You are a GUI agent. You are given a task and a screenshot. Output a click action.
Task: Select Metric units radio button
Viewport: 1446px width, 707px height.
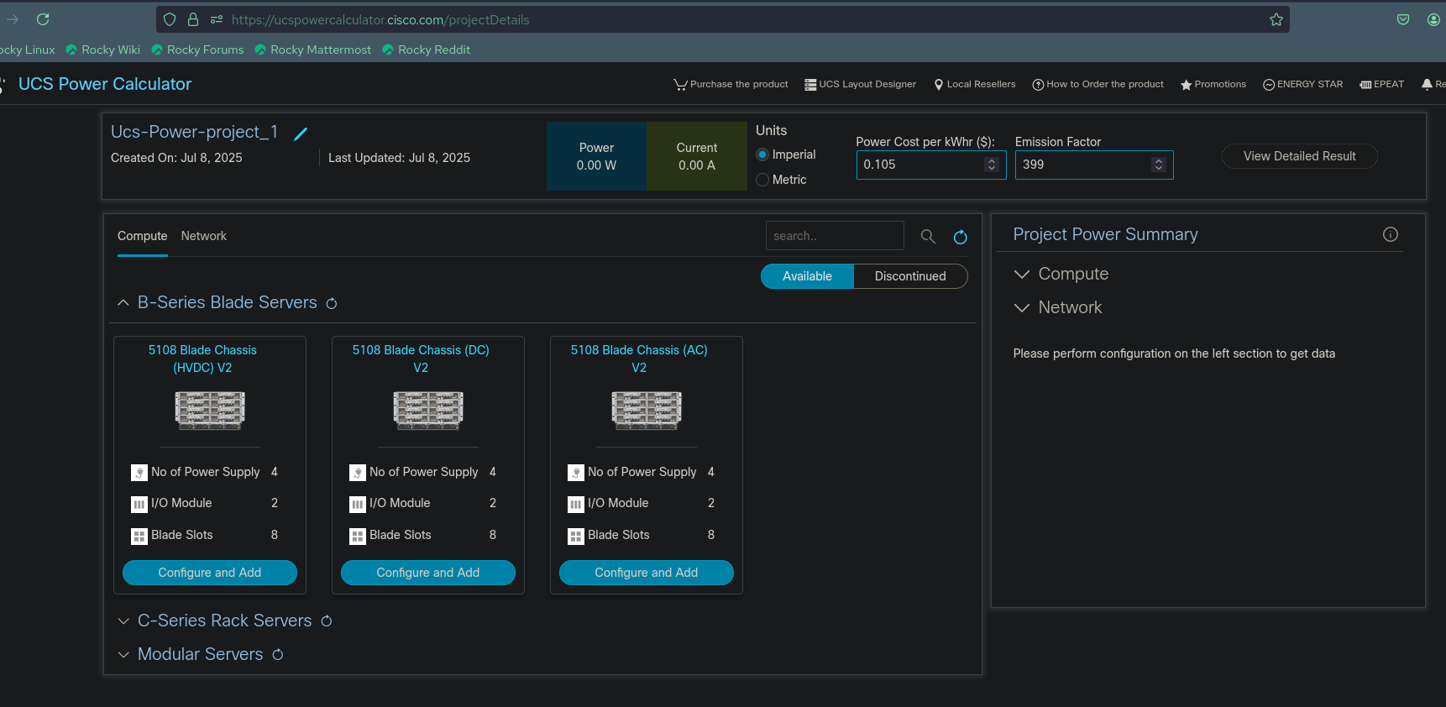coord(762,180)
